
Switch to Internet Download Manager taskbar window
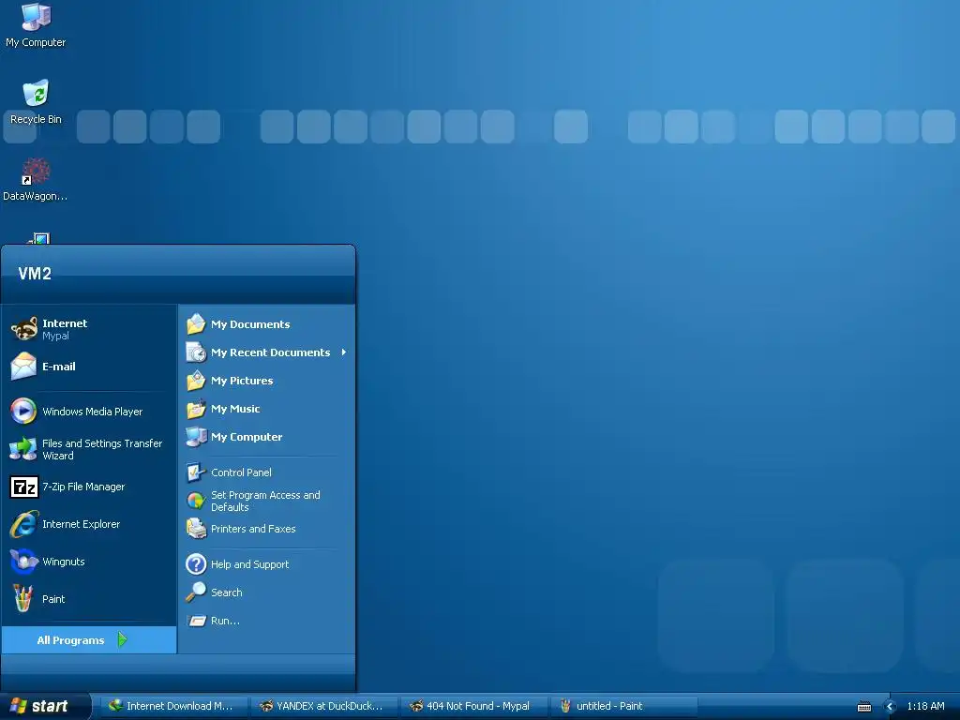[x=173, y=706]
